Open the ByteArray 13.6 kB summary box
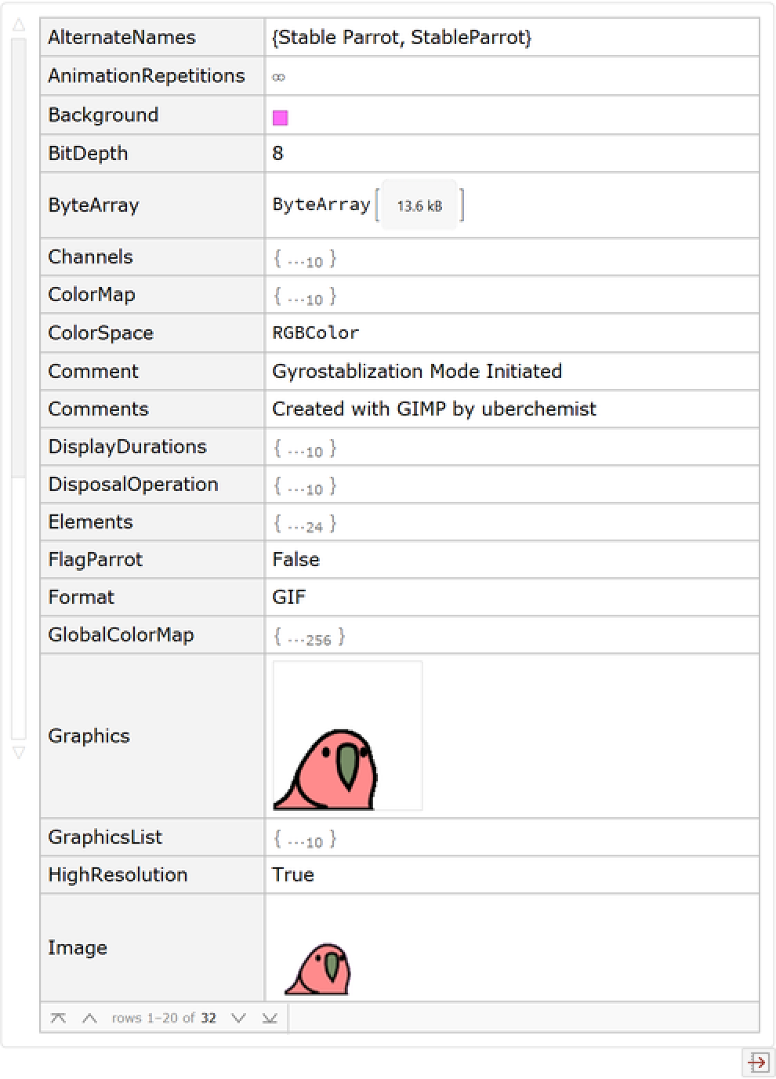This screenshot has width=776, height=1079. (x=419, y=205)
